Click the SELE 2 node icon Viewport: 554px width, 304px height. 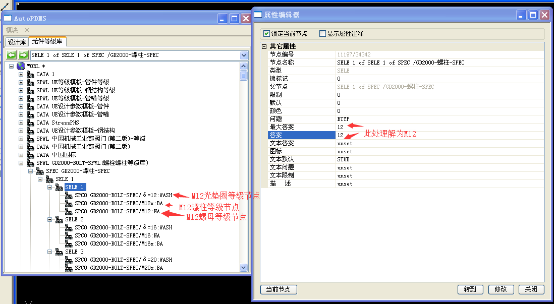[x=59, y=219]
